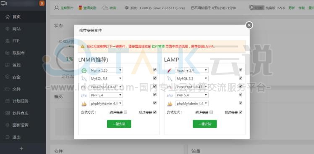The height and width of the screenshot is (154, 314).
Task: Enable LAMP 编译安装 checkbox
Action: pyautogui.click(x=211, y=112)
